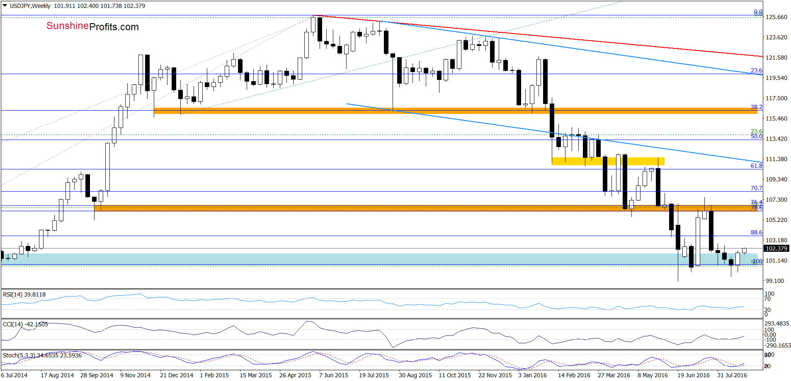Select the yellow rectangle zone near 111.380
The image size is (791, 381).
point(608,161)
